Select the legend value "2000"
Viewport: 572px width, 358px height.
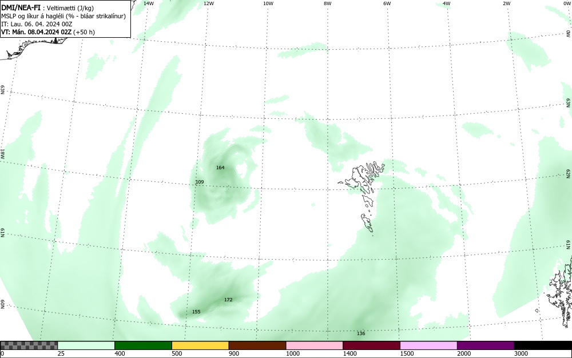click(464, 353)
